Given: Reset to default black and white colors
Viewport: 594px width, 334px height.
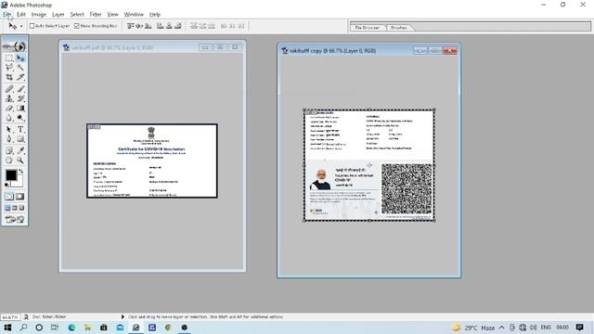Looking at the screenshot, I should tap(6, 185).
